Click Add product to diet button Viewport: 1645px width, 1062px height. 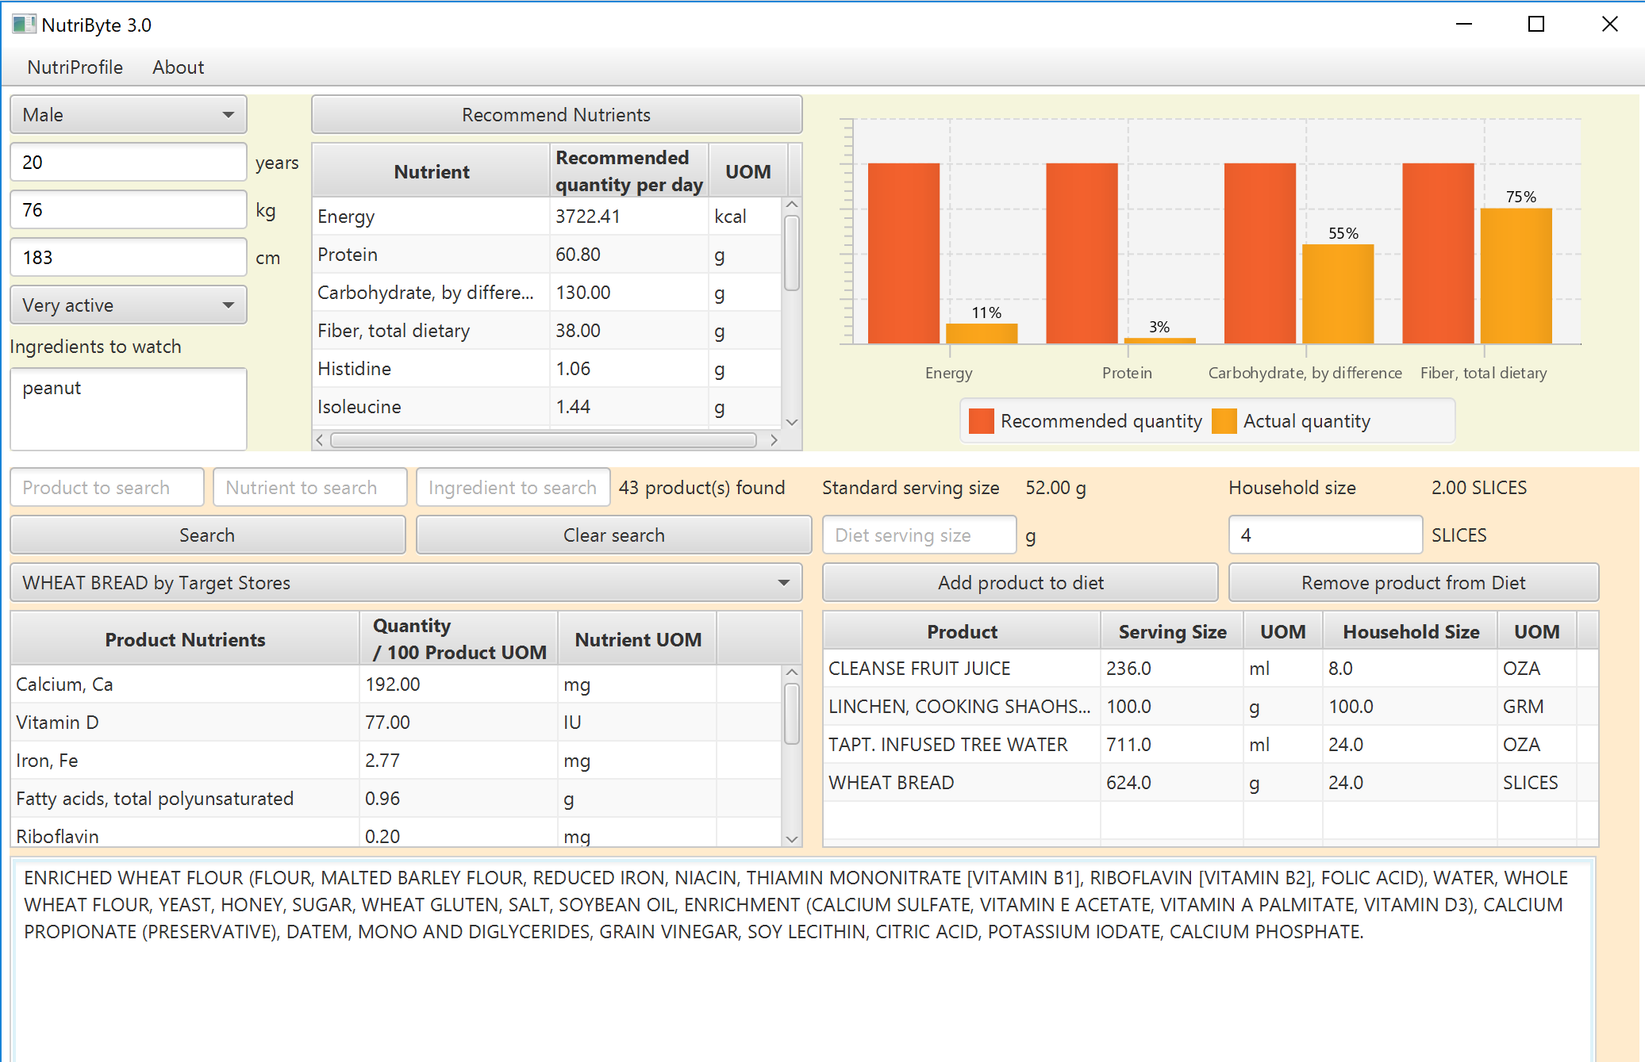(1020, 583)
